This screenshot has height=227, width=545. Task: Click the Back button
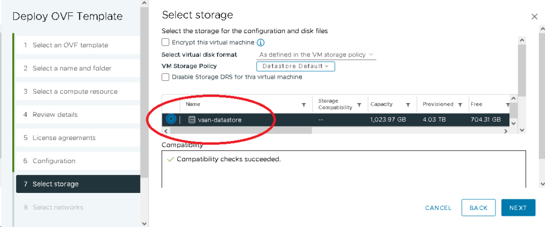pyautogui.click(x=478, y=208)
